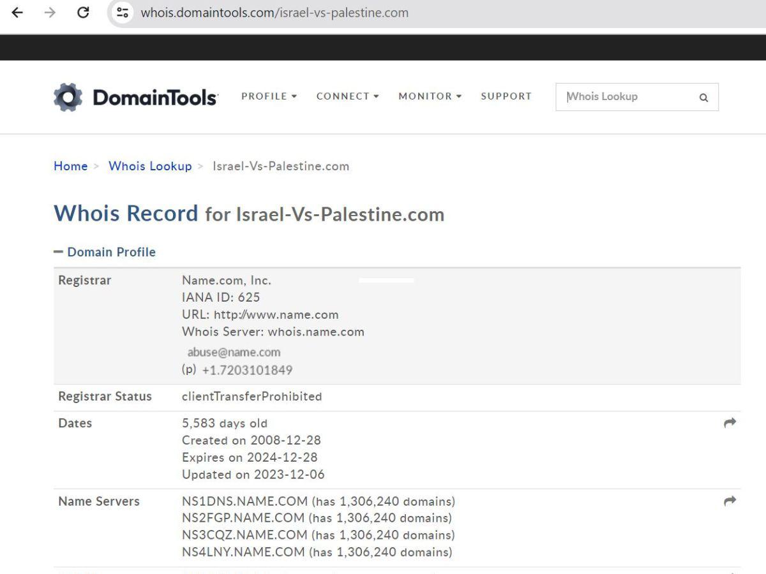Click abuse@name.com email
The image size is (766, 574).
[234, 352]
